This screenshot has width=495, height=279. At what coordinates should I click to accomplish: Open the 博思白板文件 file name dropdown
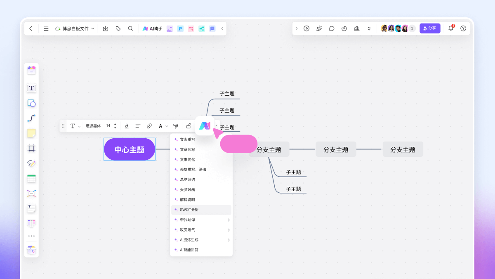point(75,28)
